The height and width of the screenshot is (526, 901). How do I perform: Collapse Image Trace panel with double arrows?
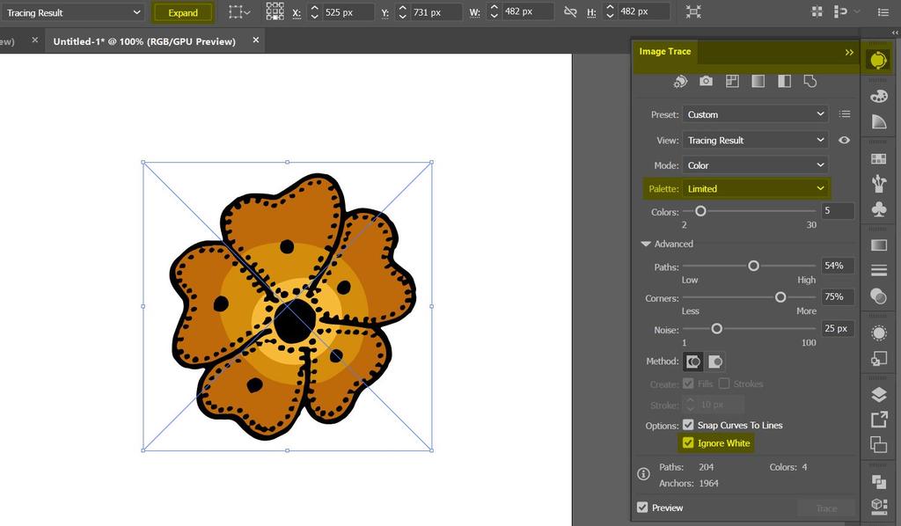click(849, 52)
